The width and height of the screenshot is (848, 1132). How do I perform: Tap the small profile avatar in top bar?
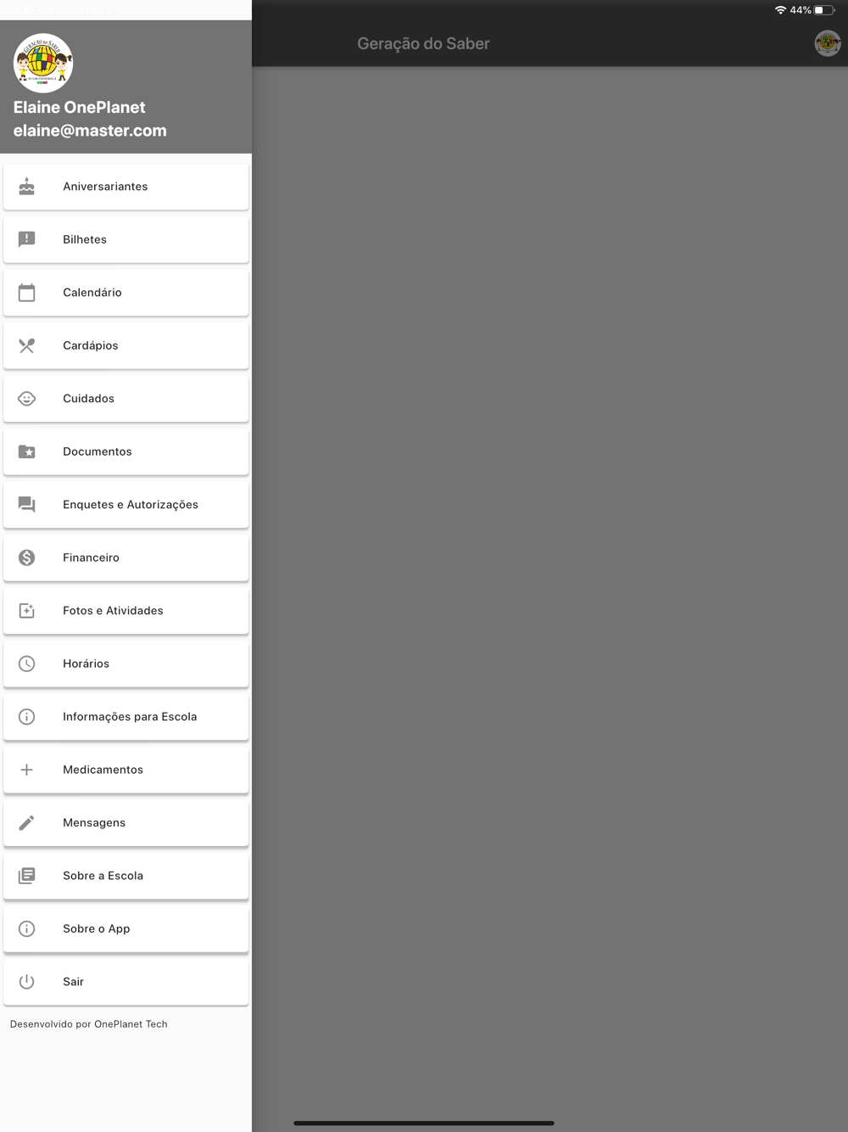coord(828,43)
